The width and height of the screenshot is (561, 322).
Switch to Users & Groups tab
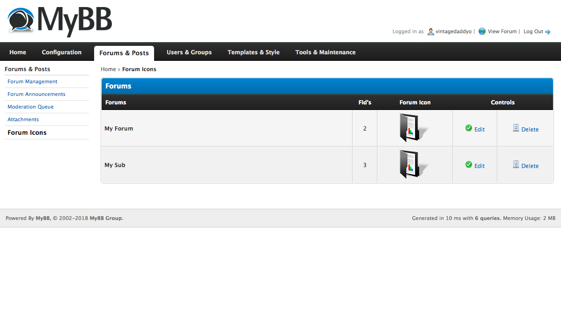189,52
